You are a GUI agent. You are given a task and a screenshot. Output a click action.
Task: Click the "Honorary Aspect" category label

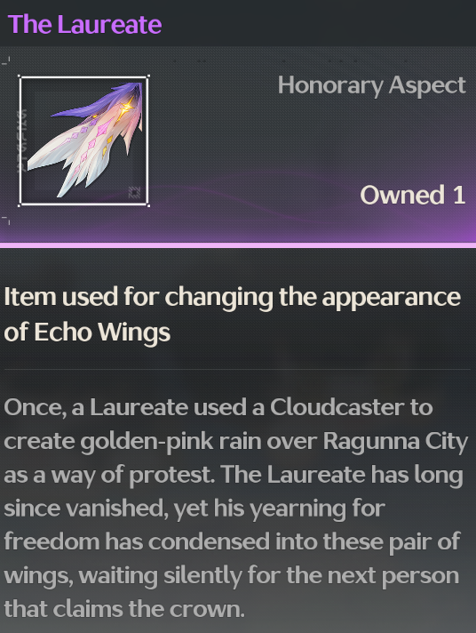[371, 85]
